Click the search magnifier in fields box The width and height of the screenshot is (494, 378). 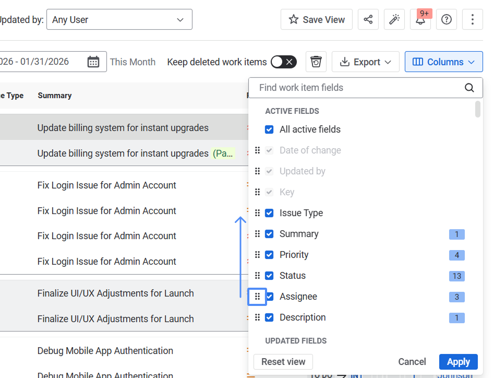tap(469, 88)
